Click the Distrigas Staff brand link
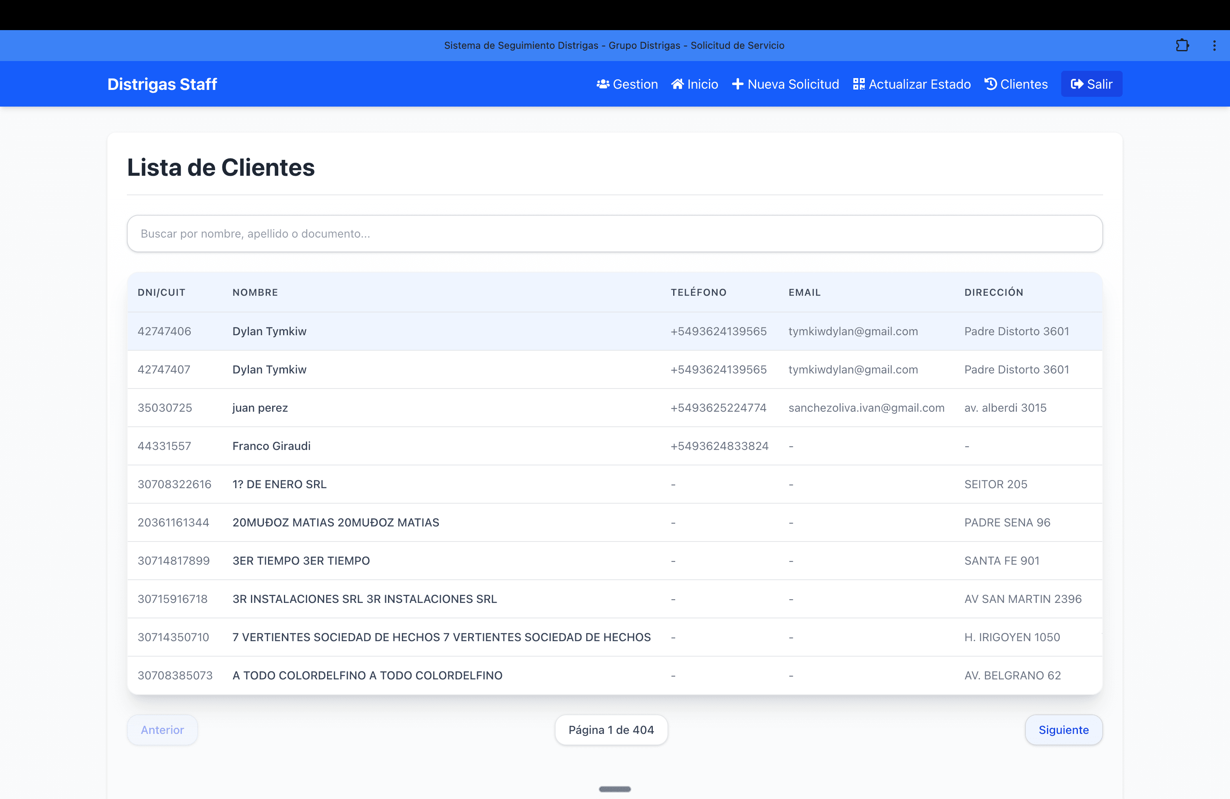 coord(162,84)
